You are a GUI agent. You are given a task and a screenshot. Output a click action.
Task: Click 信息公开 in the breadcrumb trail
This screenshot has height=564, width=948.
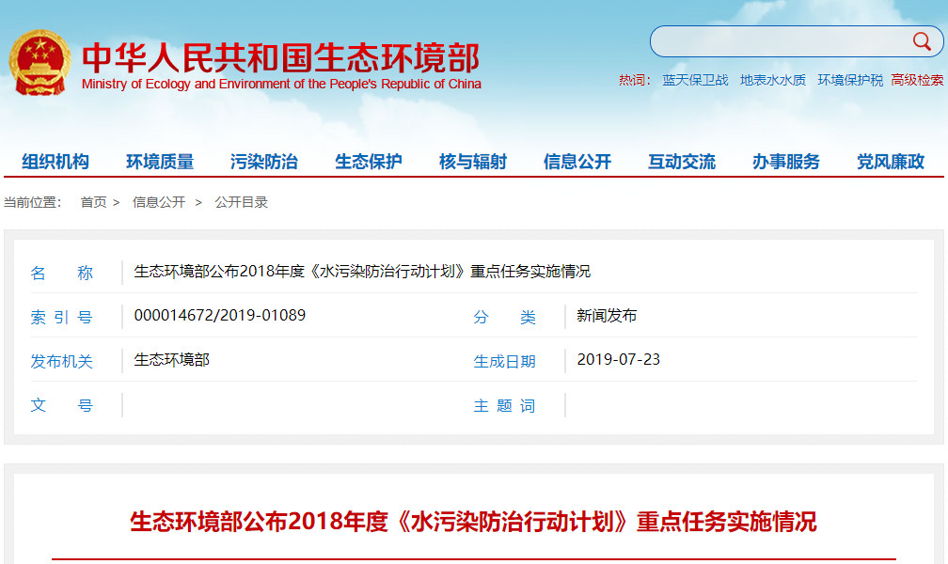pyautogui.click(x=159, y=202)
